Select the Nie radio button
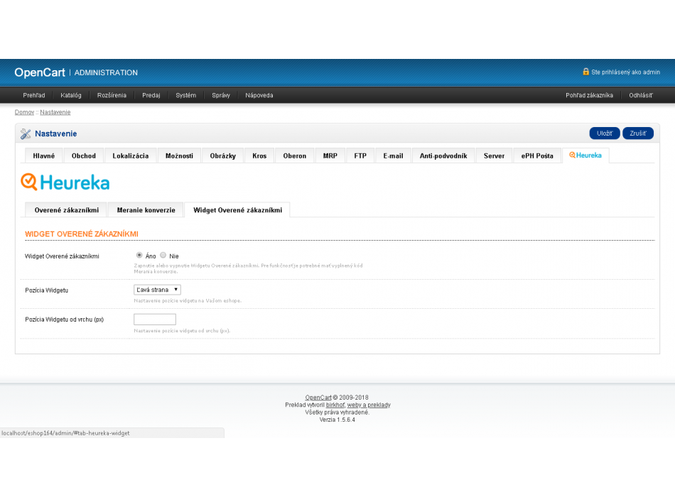The width and height of the screenshot is (675, 497). tap(163, 255)
